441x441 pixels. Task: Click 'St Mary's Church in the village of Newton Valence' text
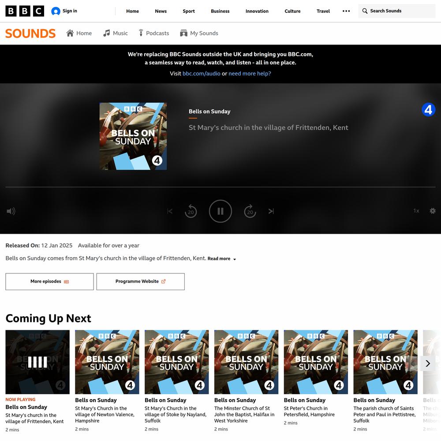tap(105, 415)
